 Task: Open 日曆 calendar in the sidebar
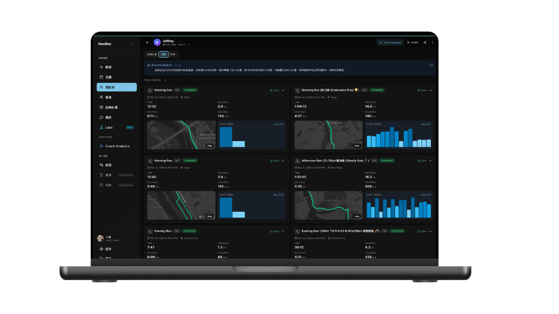point(117,77)
